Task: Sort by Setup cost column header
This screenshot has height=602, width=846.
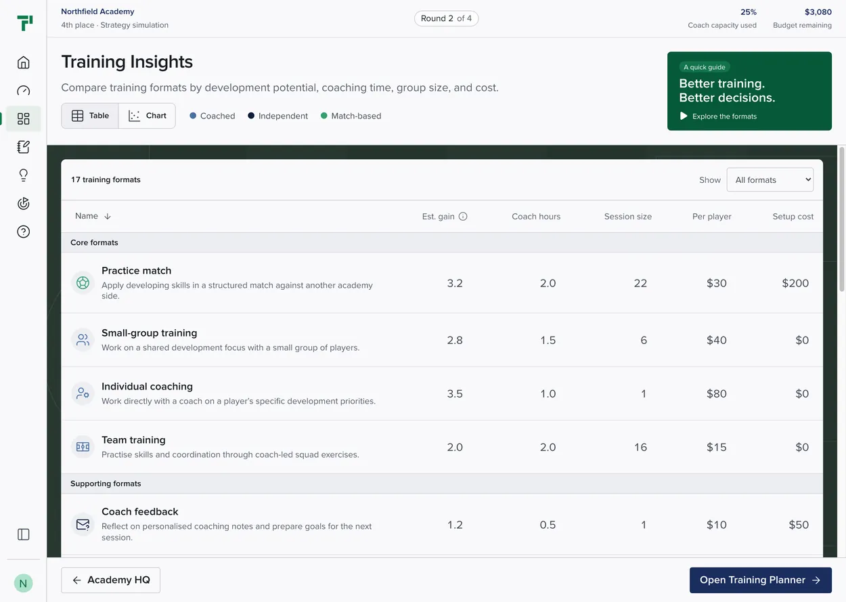Action: tap(793, 217)
